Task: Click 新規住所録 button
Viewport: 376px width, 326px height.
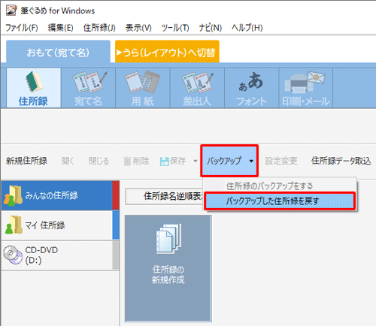Action: pyautogui.click(x=26, y=161)
